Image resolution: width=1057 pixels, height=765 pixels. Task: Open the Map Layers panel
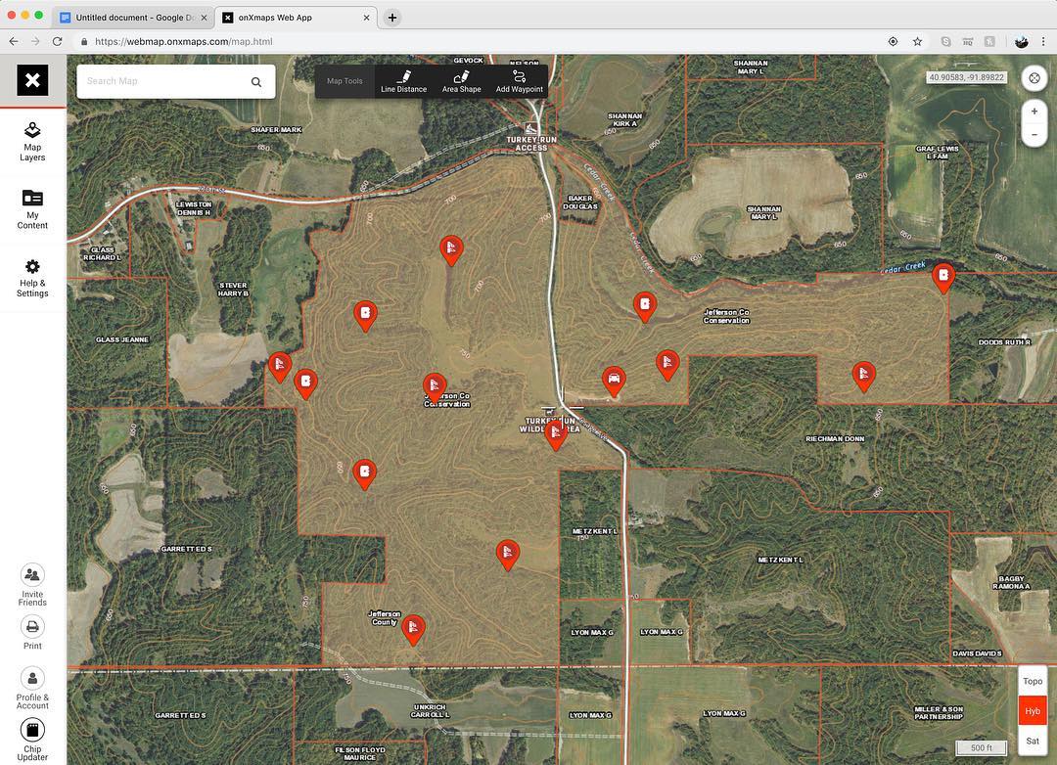(32, 141)
